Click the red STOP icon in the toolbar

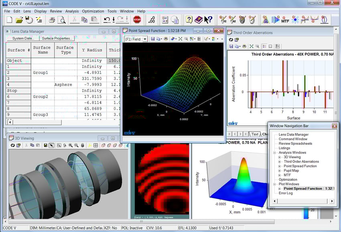coord(137,20)
